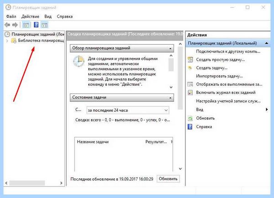This screenshot has width=274, height=198.
Task: Select Библиотека планировщика tree item
Action: coord(41,41)
